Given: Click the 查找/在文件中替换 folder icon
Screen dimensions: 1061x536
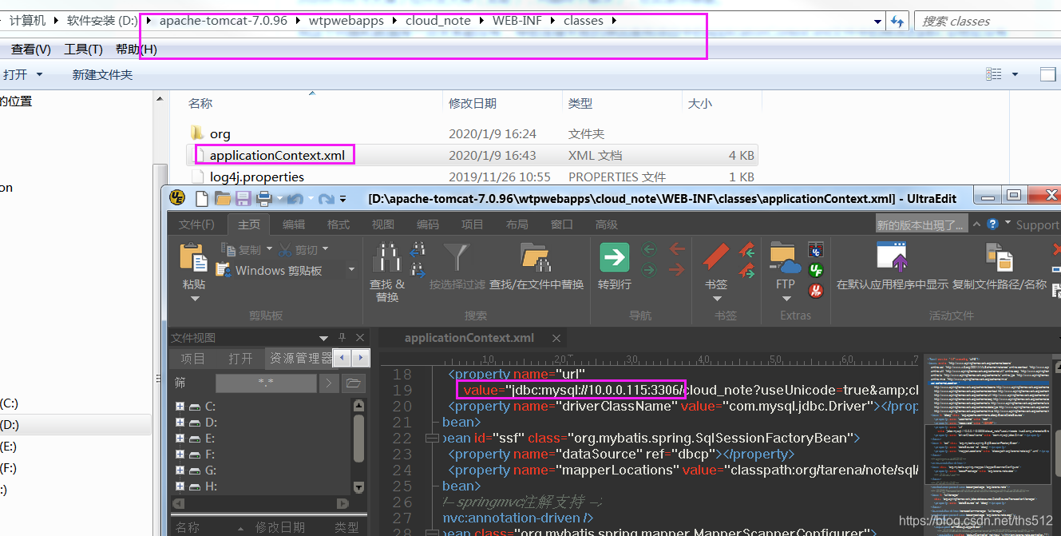Looking at the screenshot, I should pos(536,257).
